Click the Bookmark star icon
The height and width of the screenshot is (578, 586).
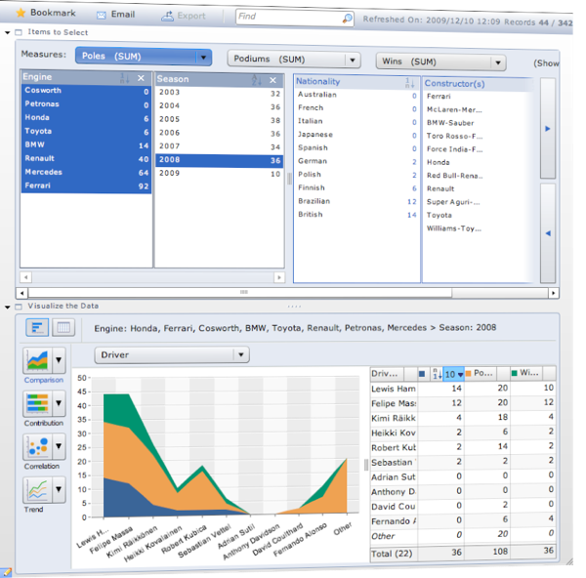21,13
